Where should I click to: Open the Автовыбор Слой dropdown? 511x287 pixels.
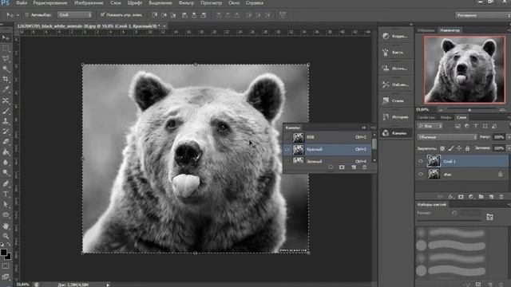coord(75,15)
